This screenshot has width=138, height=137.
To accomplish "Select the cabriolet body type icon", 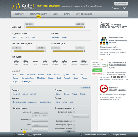I will pyautogui.click(x=45, y=62).
